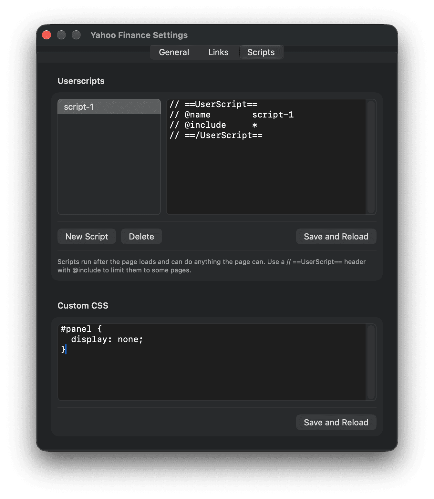Delete the selected userscript
434x499 pixels.
(141, 237)
